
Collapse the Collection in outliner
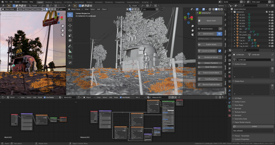232,12
